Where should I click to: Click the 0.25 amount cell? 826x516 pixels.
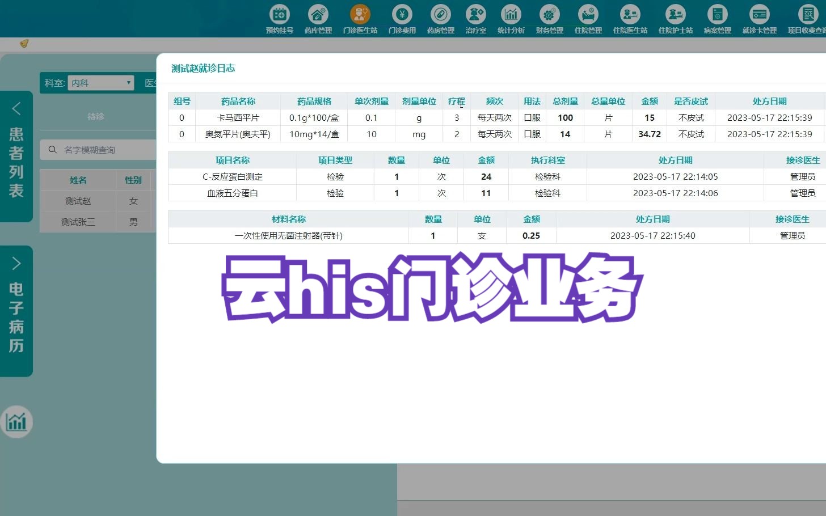pos(532,235)
